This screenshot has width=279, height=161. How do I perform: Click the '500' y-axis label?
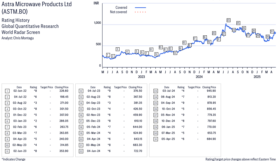[98, 44]
